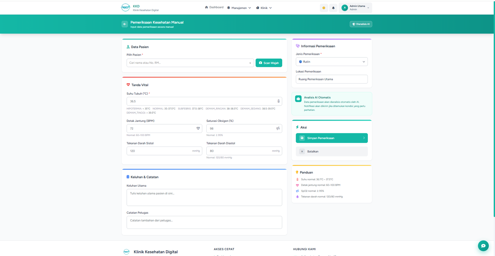
Task: Click the heartbeat icon in Detak Jantung field
Action: pos(198,128)
